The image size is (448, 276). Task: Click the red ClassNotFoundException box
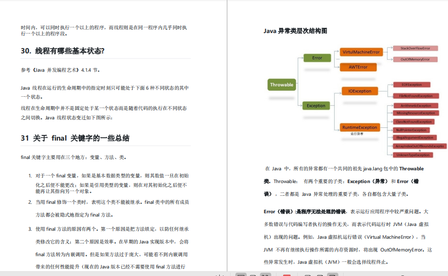[414, 122]
